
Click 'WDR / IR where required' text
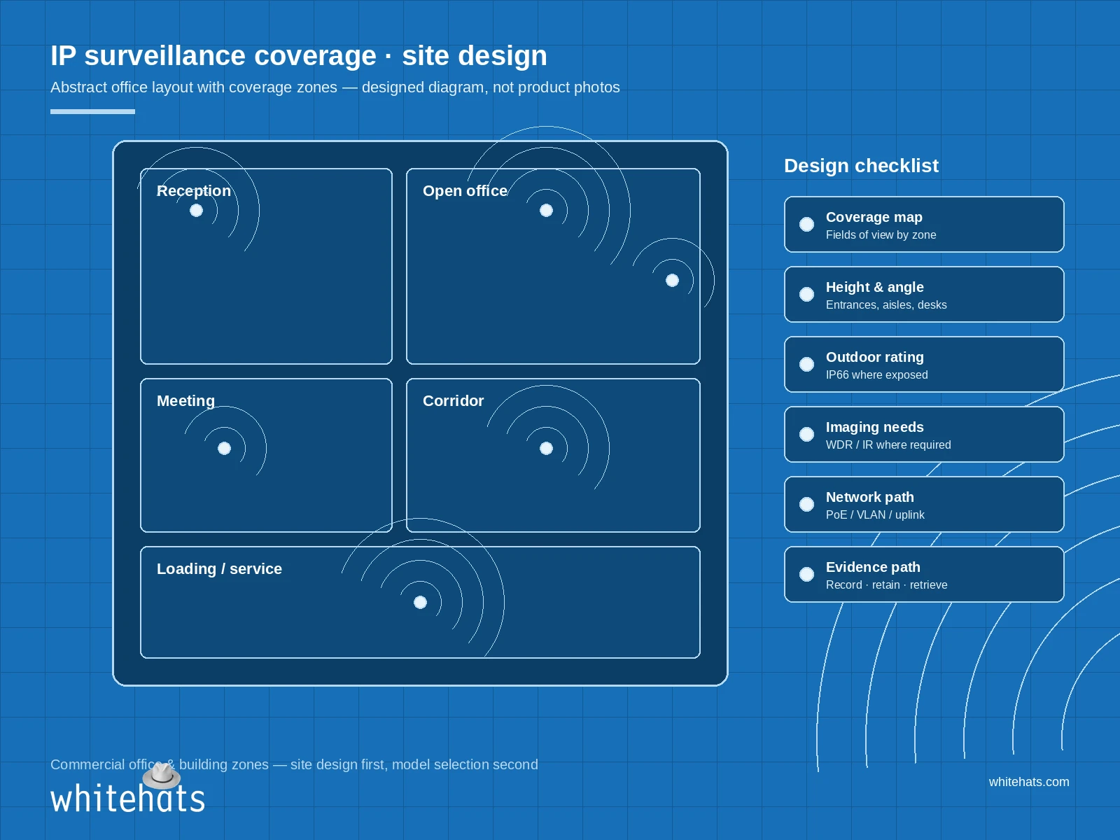(888, 444)
